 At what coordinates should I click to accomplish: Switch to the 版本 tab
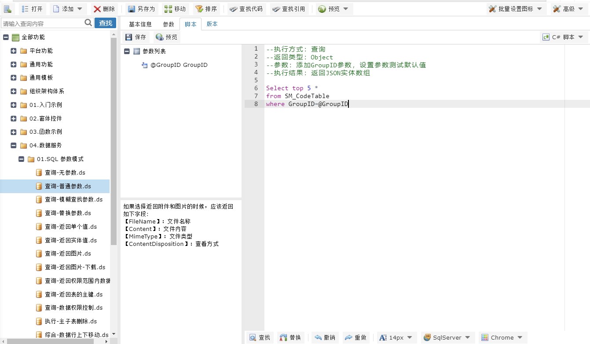coord(212,24)
